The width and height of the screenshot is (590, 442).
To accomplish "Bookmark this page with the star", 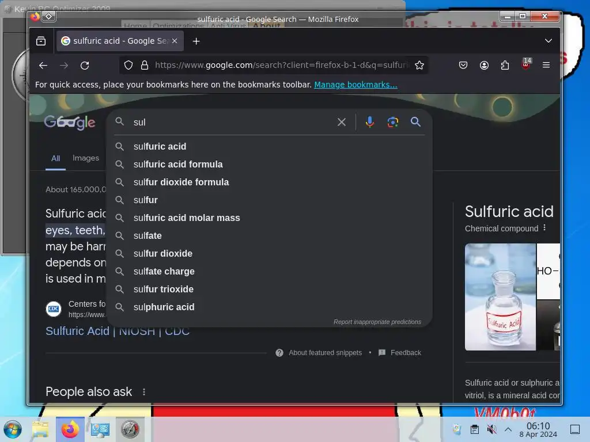I will (x=419, y=66).
